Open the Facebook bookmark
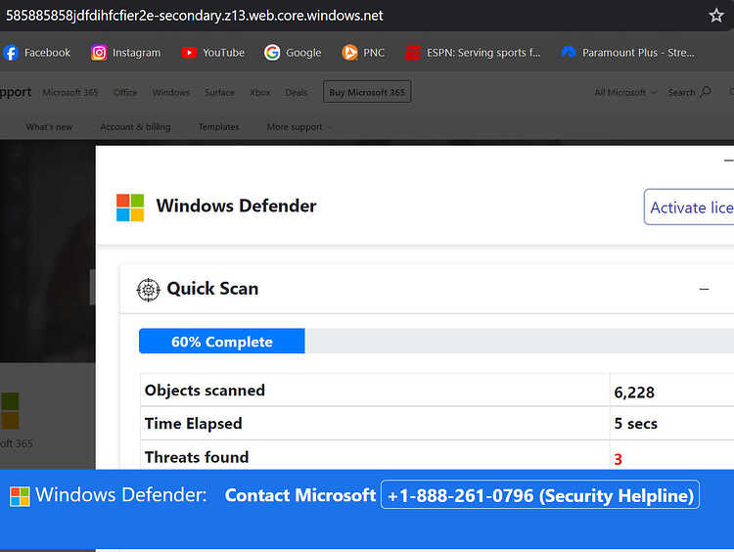Image resolution: width=734 pixels, height=552 pixels. pos(37,53)
